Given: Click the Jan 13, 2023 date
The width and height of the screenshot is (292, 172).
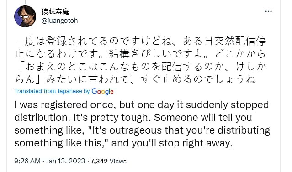Looking at the screenshot, I should (65, 161).
